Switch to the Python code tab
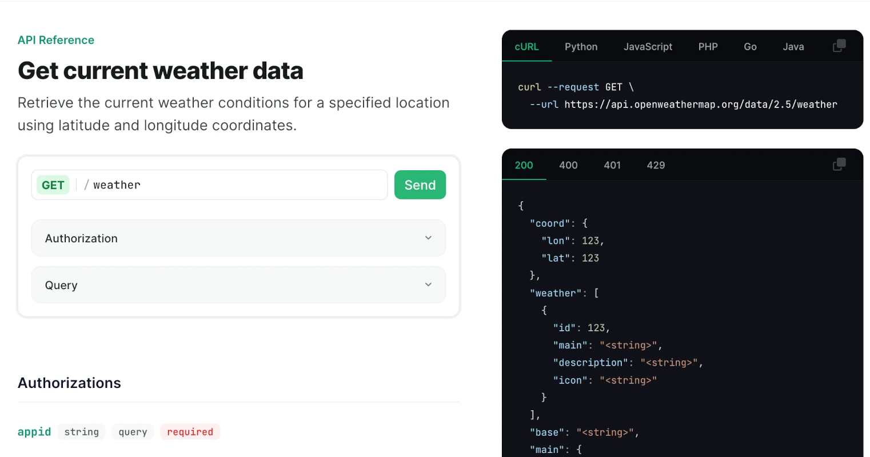The image size is (870, 457). [581, 47]
